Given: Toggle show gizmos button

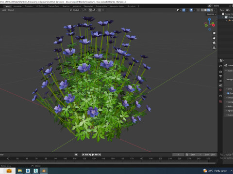Looking at the screenshot, I should tap(184, 10).
